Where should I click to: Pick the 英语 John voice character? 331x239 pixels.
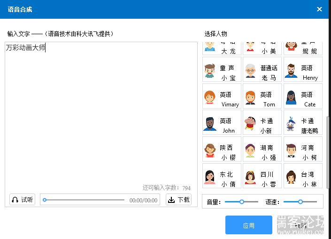coord(222,122)
